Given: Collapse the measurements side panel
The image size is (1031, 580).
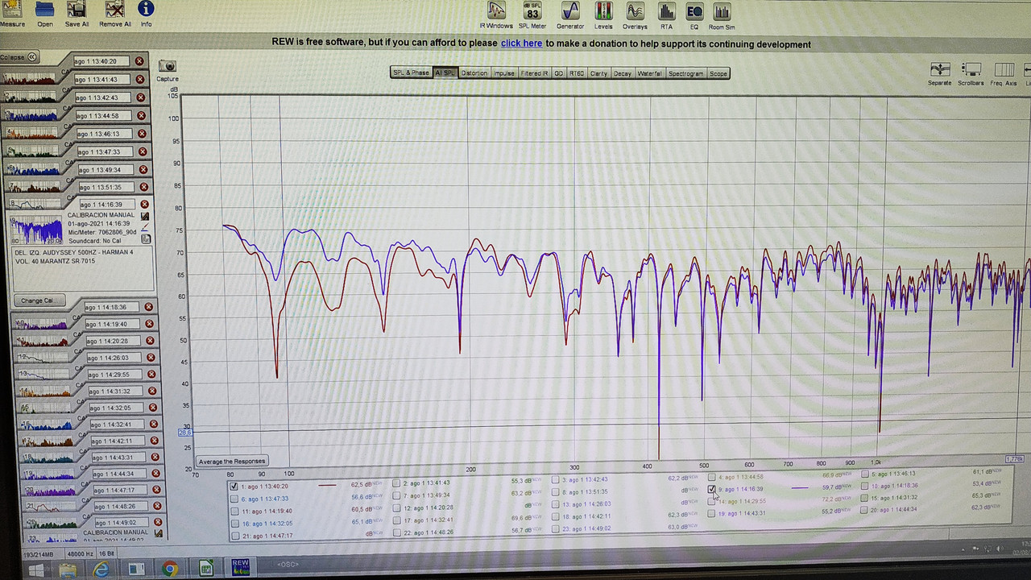Looking at the screenshot, I should [x=20, y=57].
